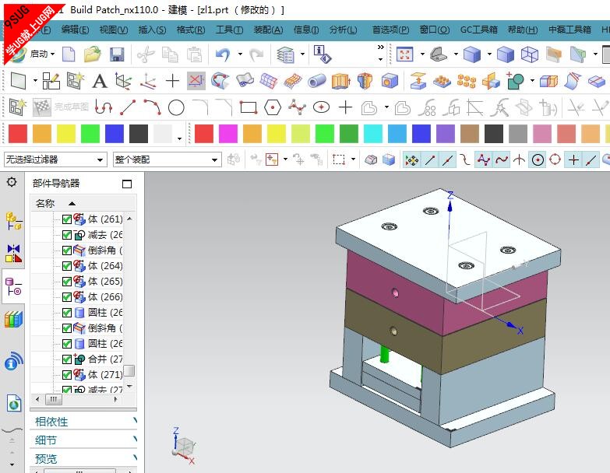Select the Arc sketch tool
Viewport: 610px width, 473px height.
point(152,107)
